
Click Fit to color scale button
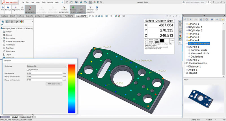54,84
